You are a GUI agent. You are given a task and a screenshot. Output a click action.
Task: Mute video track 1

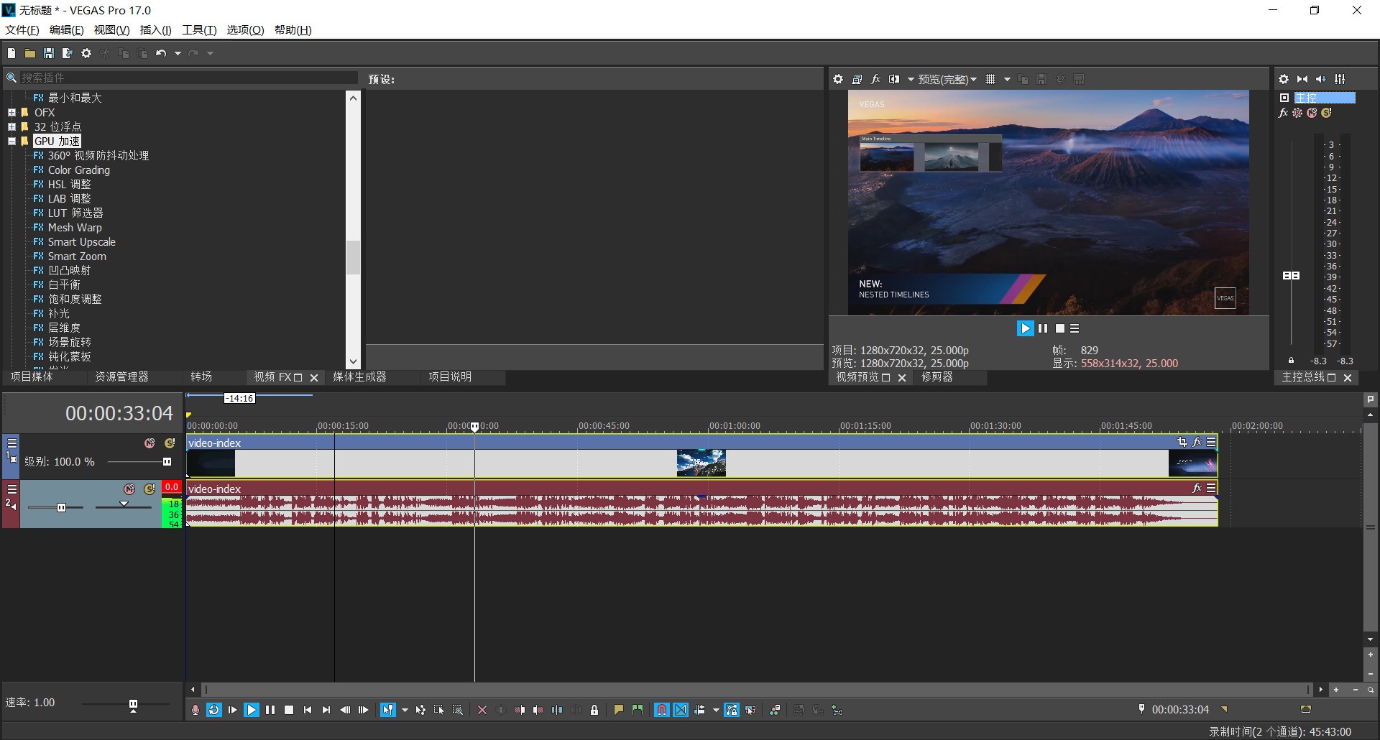tap(149, 443)
